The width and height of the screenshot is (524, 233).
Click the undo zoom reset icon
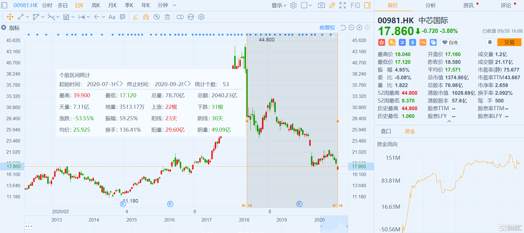coord(343,27)
